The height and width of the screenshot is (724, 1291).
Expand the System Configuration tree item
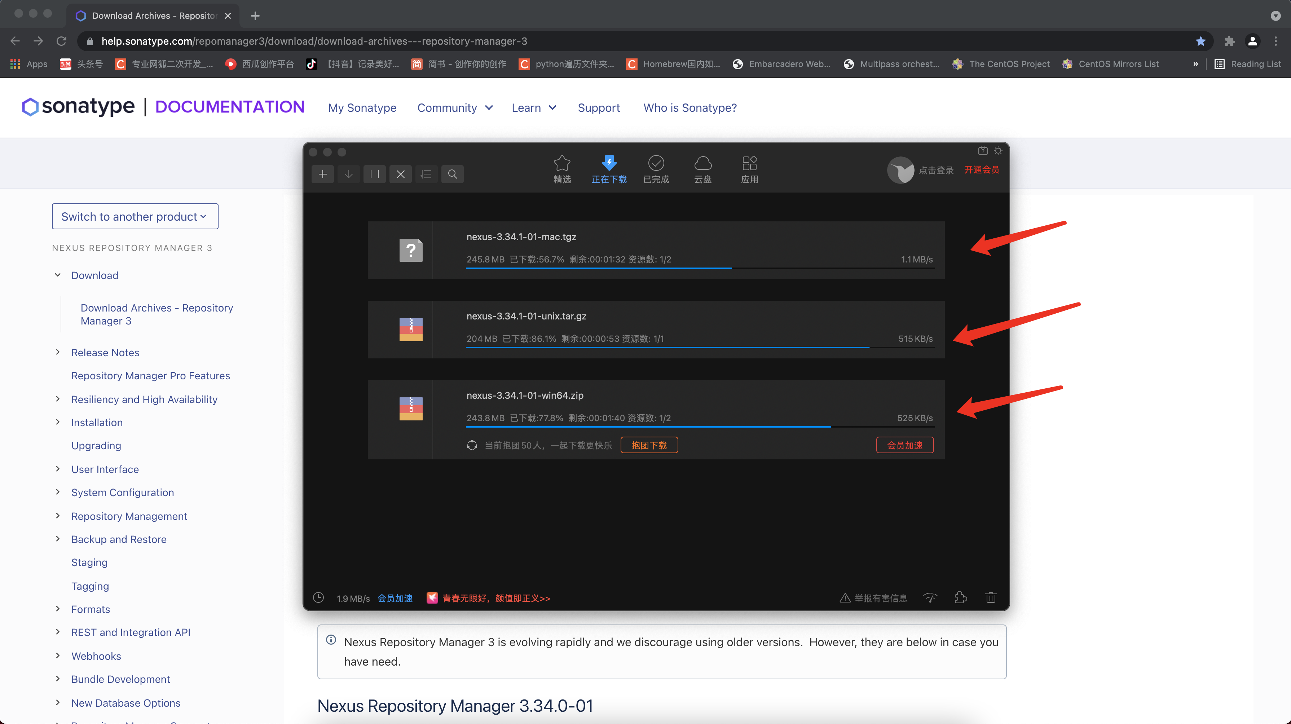58,492
